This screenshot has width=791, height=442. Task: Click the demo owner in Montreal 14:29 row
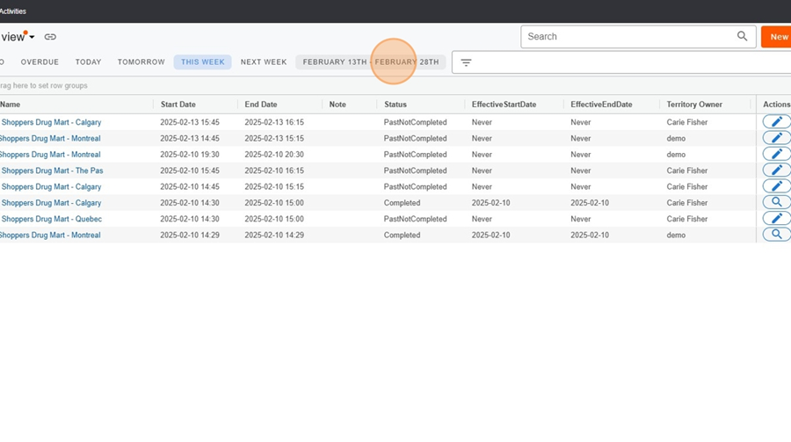pos(676,235)
